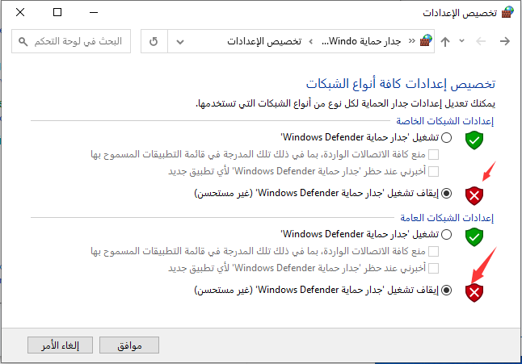Click the تخصيص إعدادات كافة أنواع الشبكات title

pyautogui.click(x=401, y=84)
